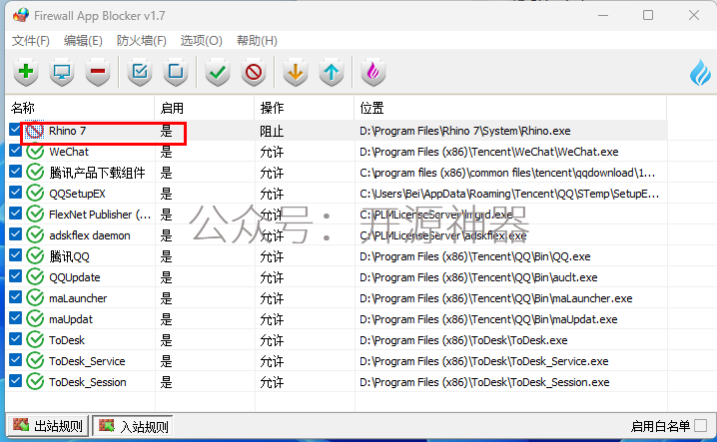Image resolution: width=717 pixels, height=442 pixels.
Task: Click the Rhino.exe path in 位置 column
Action: 465,131
